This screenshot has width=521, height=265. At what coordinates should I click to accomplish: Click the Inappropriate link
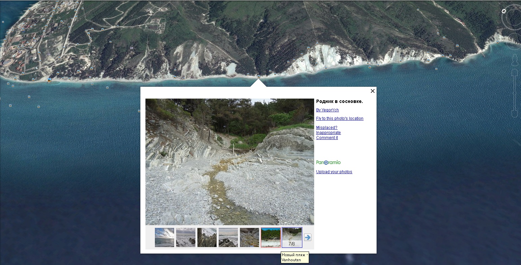tap(328, 133)
